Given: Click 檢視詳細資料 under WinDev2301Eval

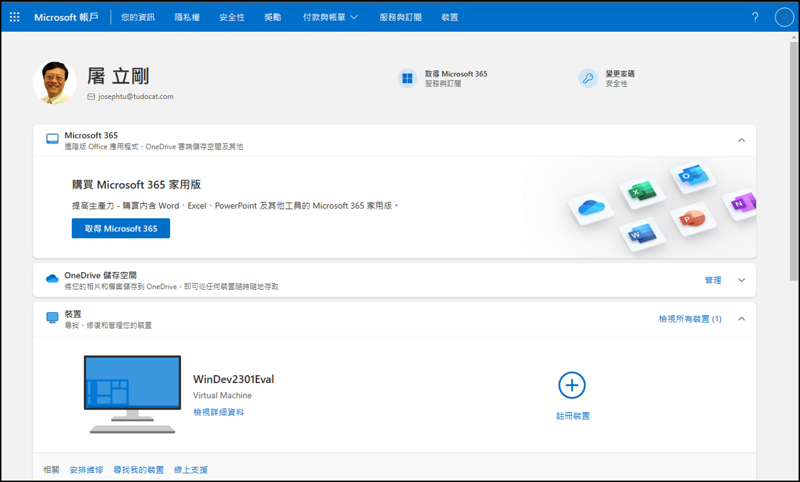Looking at the screenshot, I should [218, 412].
